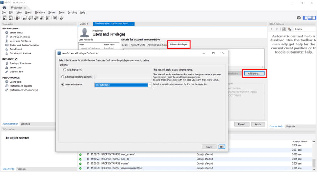Viewport: 317px width, 172px height.
Task: Click the search table data toolbar icon
Action: pos(55,18)
